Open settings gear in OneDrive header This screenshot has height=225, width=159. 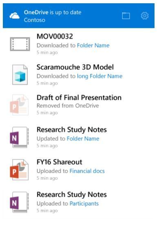click(145, 16)
